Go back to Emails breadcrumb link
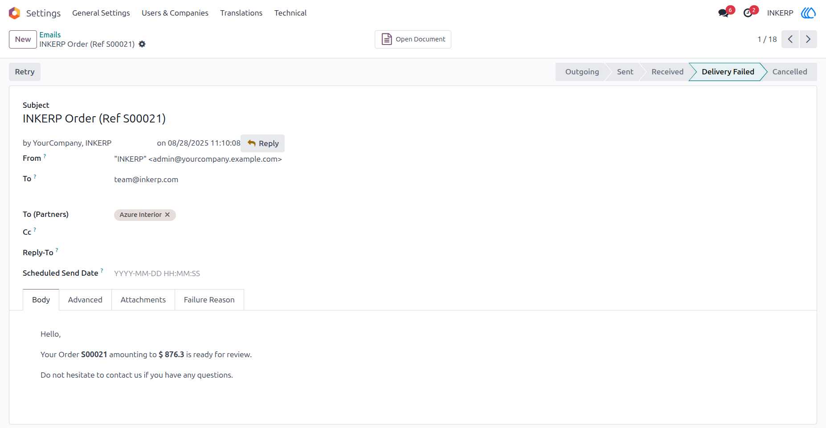826x428 pixels. click(50, 35)
